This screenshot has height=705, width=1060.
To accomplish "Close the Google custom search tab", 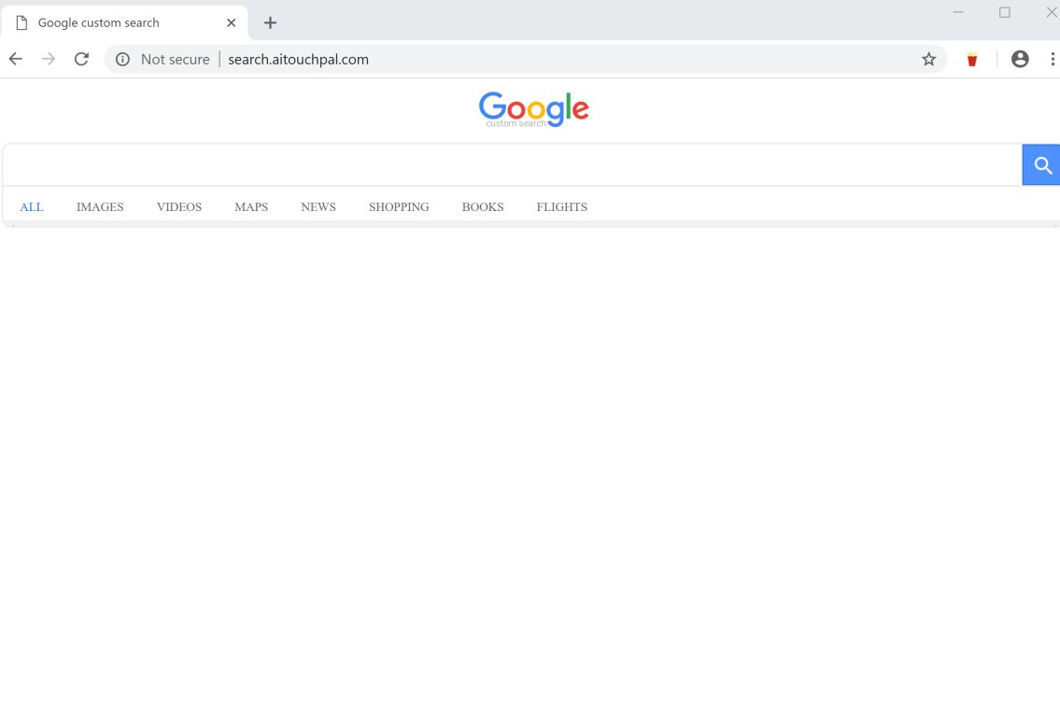I will point(232,23).
